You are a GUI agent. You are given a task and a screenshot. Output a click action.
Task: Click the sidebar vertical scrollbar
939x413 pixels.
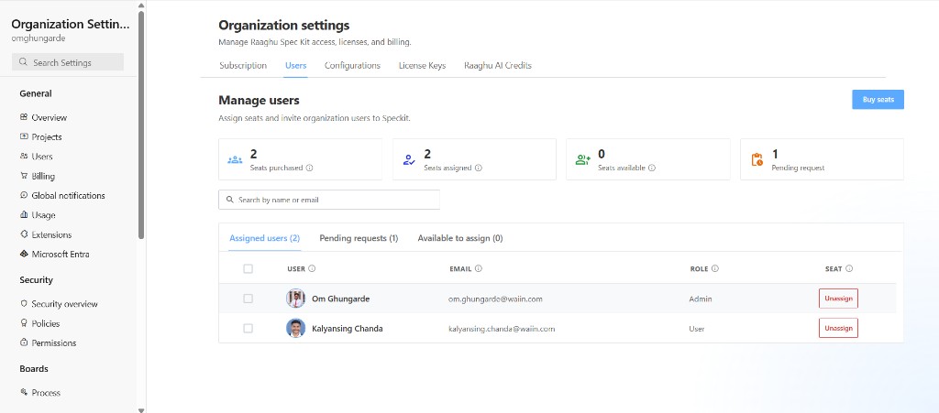(x=141, y=125)
